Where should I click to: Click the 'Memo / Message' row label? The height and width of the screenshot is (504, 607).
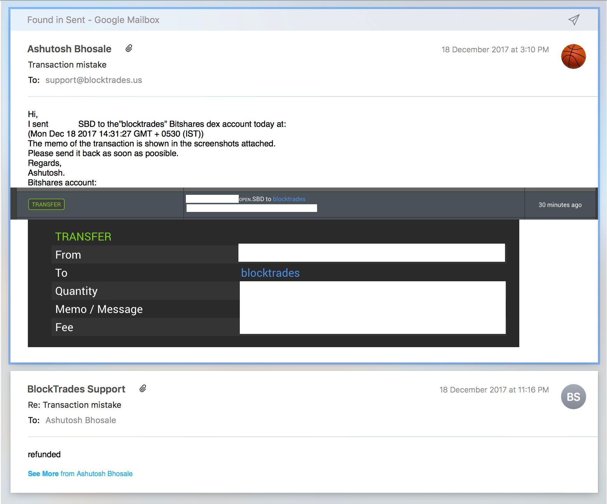(x=99, y=309)
